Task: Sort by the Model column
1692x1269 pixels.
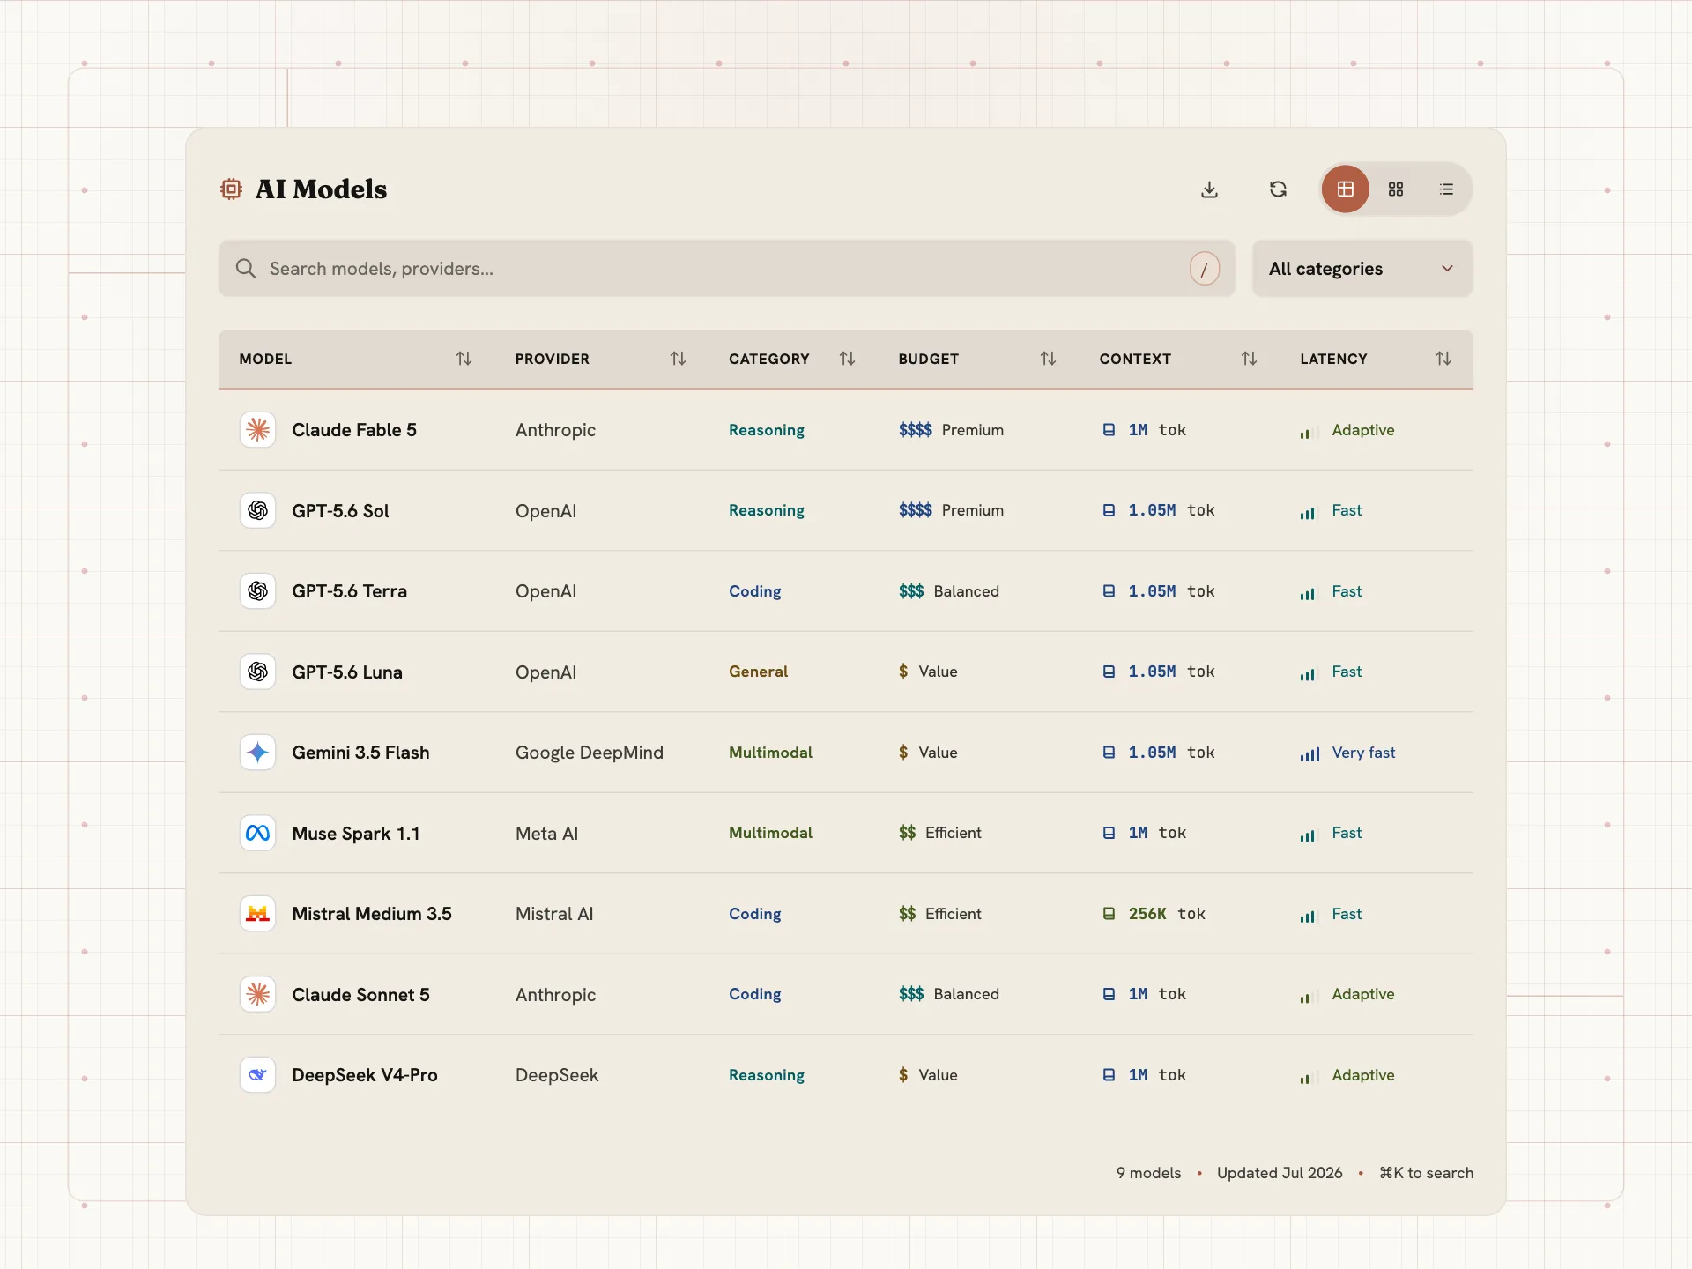Action: (464, 359)
